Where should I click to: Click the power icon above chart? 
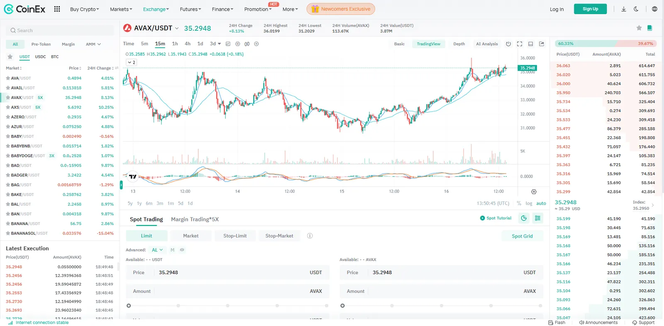[508, 44]
